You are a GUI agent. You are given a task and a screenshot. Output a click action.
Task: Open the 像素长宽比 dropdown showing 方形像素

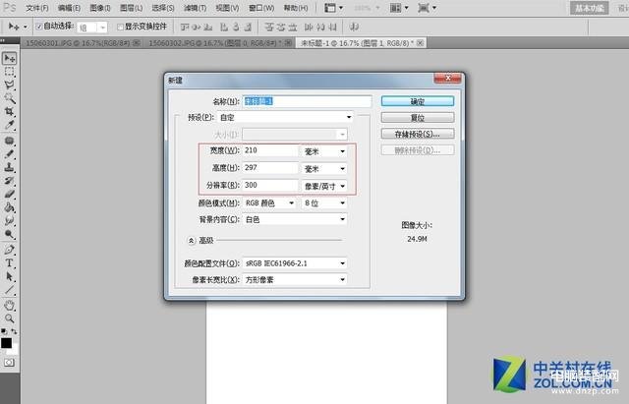click(295, 279)
